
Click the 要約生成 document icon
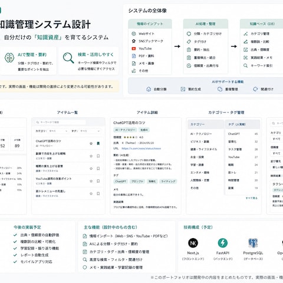pos(183,89)
